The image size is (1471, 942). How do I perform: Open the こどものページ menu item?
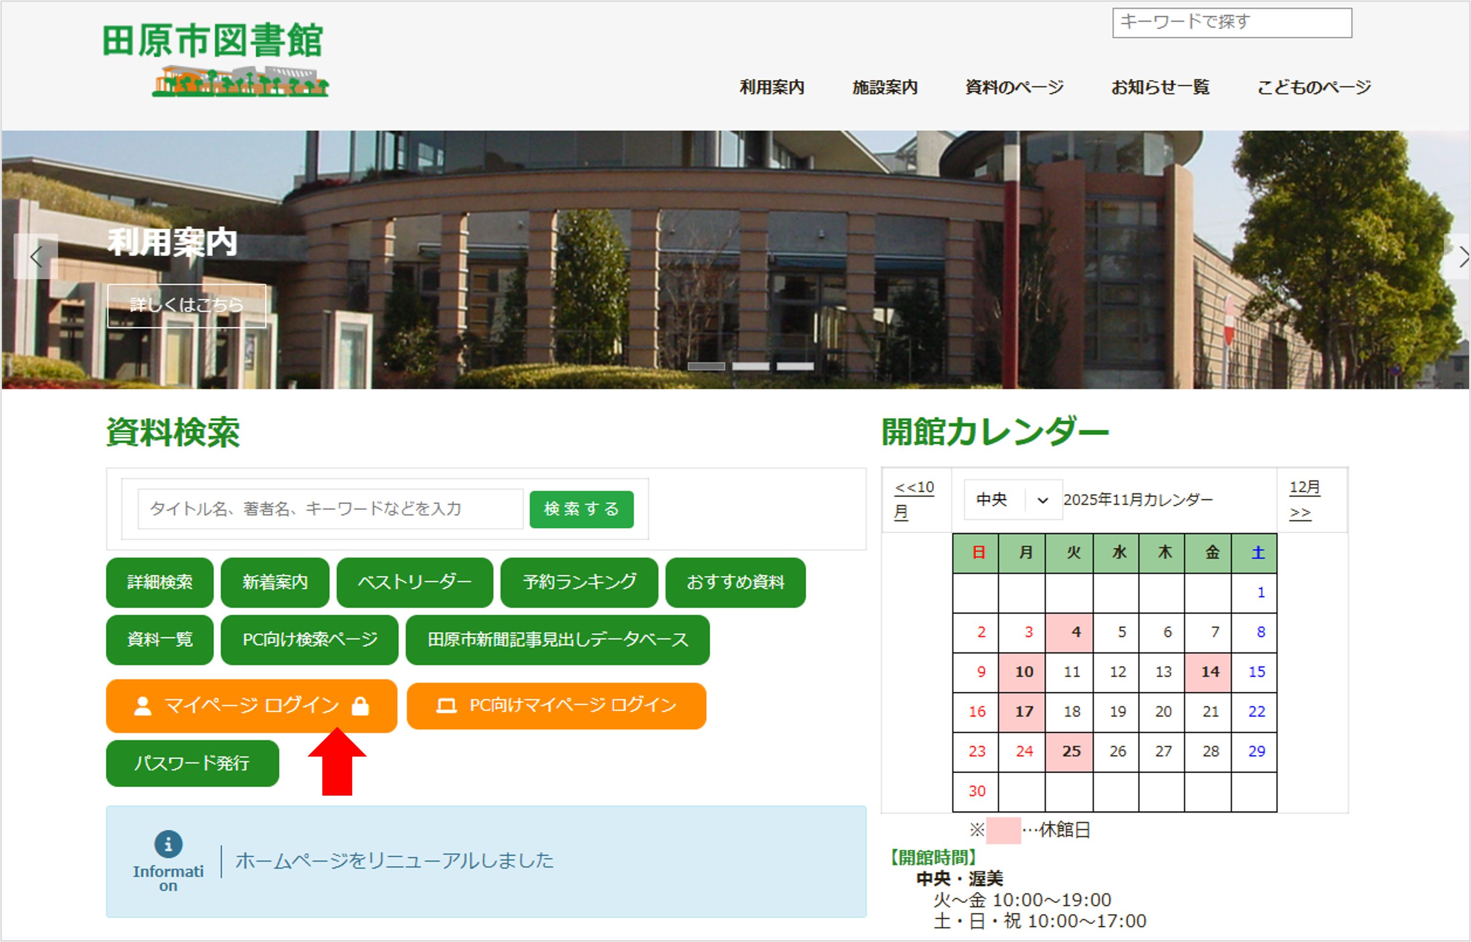click(1313, 87)
